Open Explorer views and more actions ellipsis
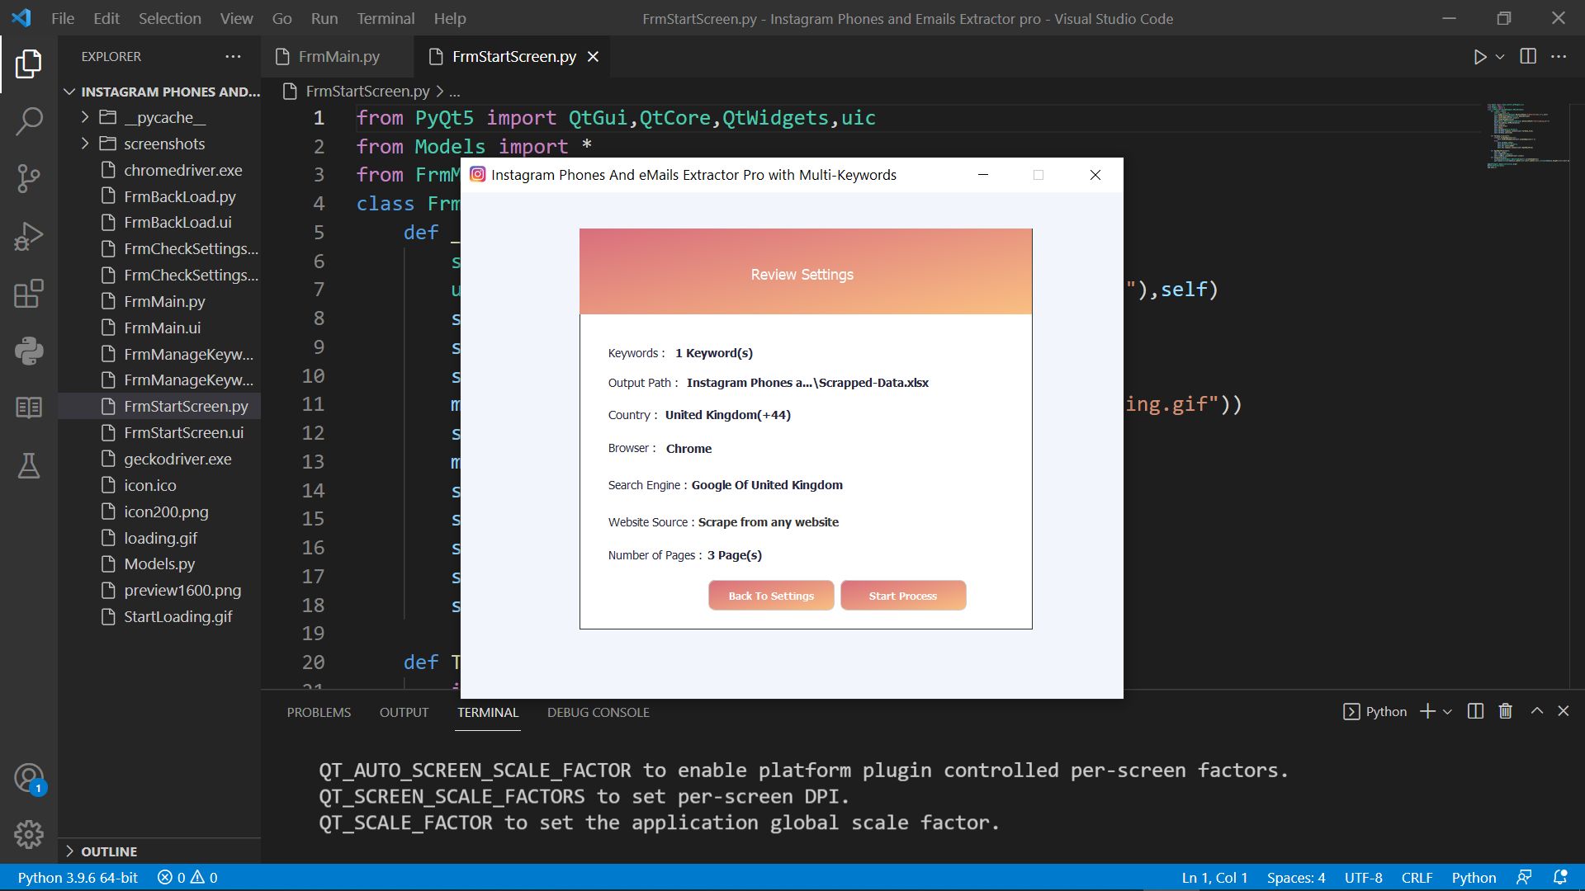 point(234,57)
